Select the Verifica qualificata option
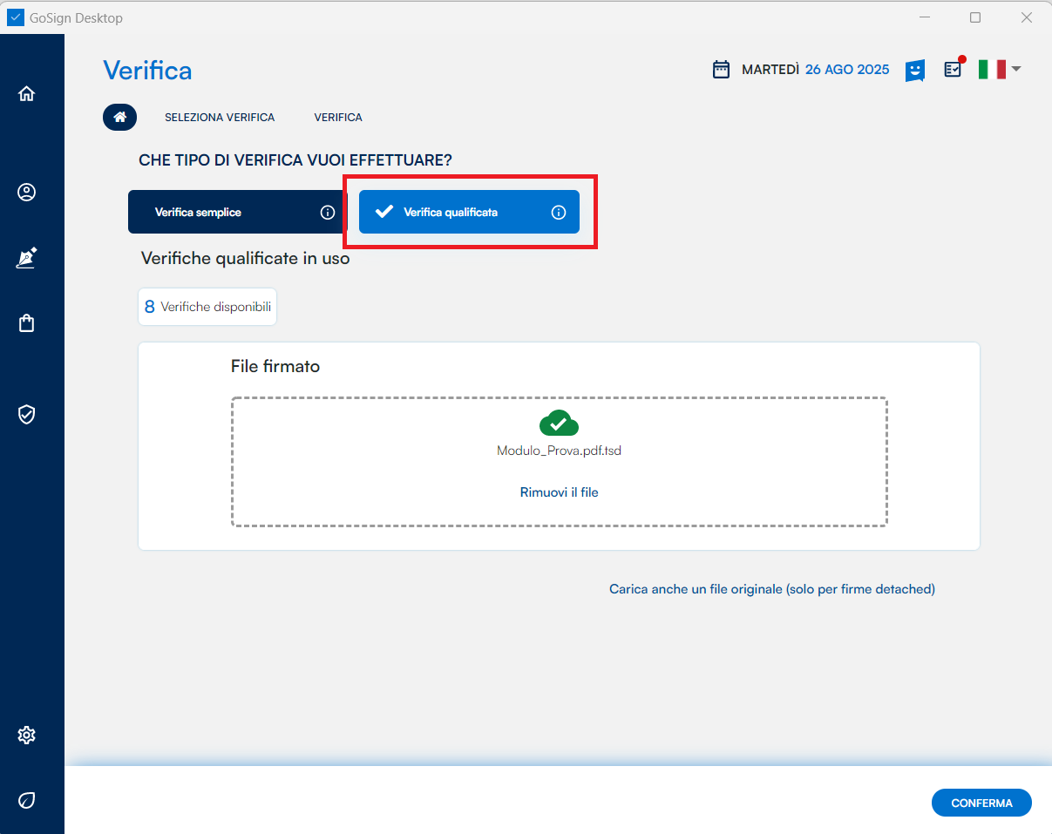This screenshot has height=834, width=1052. (451, 213)
